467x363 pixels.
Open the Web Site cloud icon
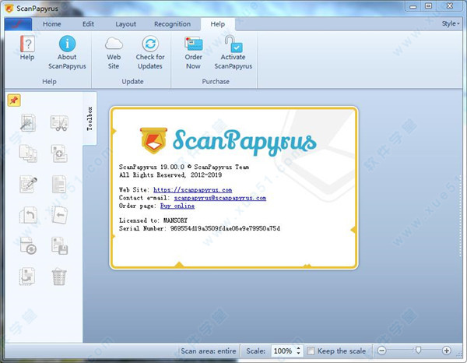tap(114, 44)
